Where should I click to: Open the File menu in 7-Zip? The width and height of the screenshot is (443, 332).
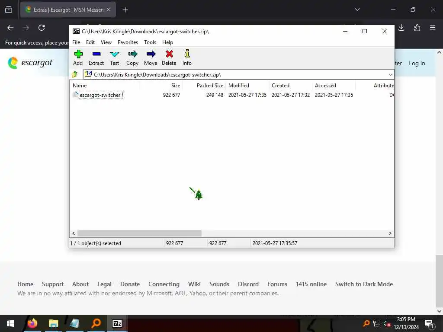point(76,42)
